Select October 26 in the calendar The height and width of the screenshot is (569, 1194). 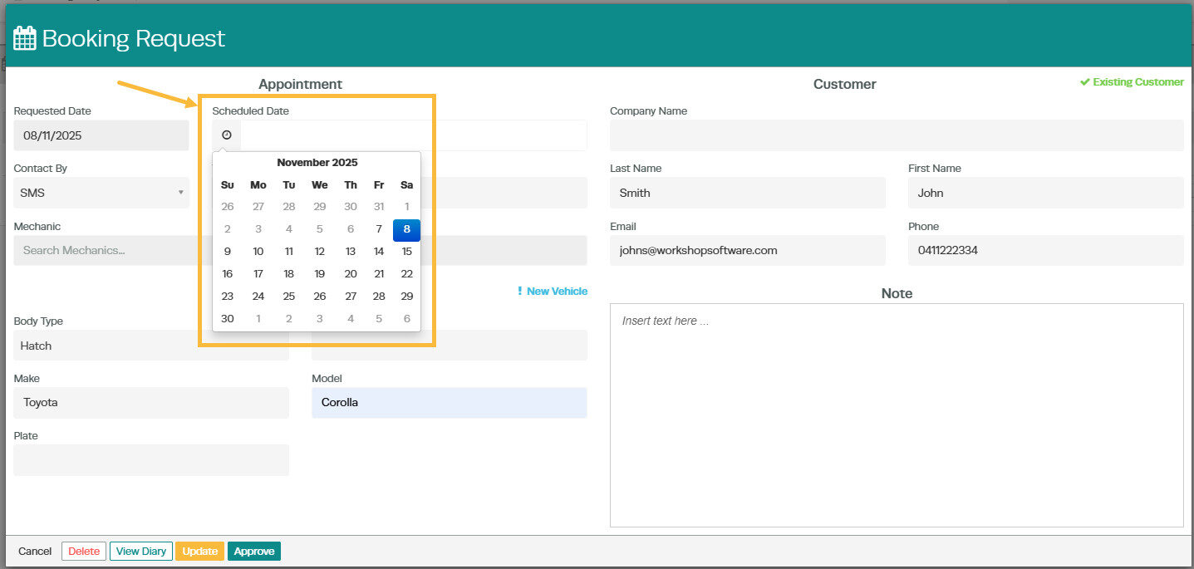click(x=228, y=207)
